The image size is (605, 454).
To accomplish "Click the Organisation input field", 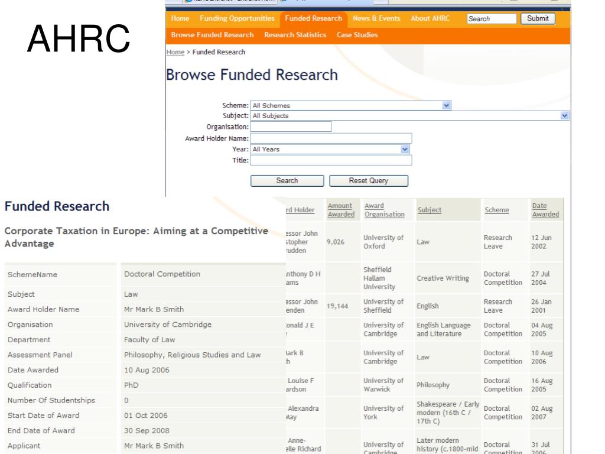I will coord(291,127).
